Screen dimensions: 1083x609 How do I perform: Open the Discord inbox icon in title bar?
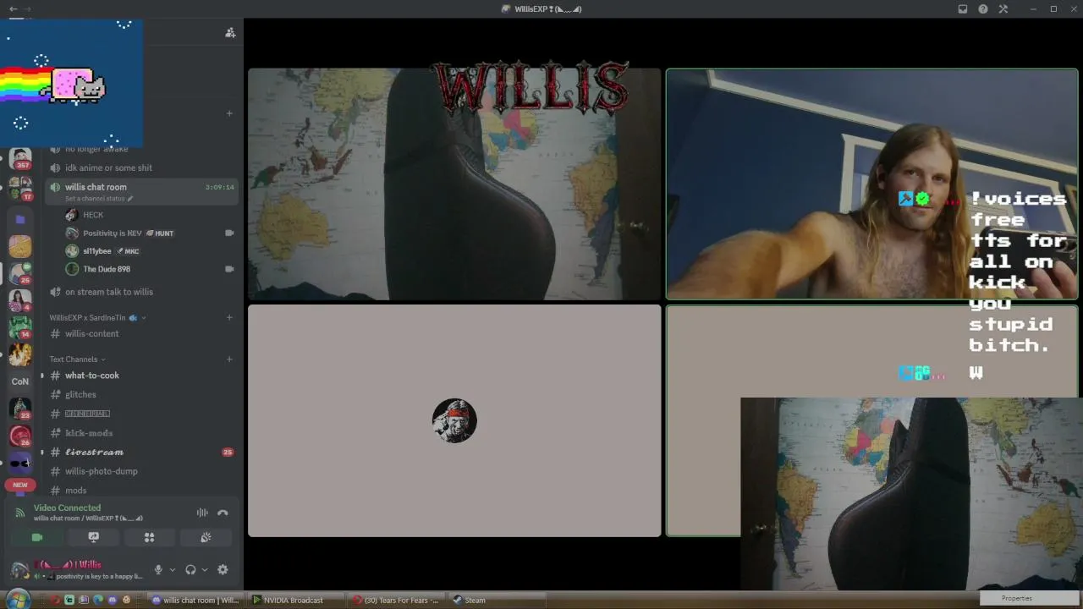[963, 9]
